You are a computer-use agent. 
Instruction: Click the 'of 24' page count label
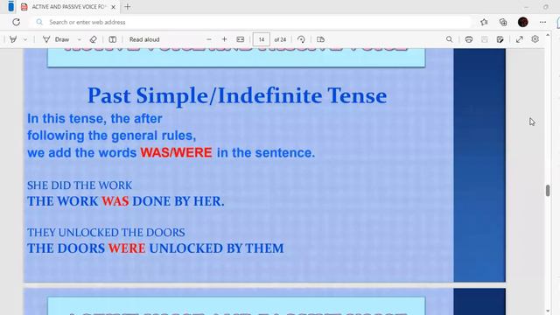click(x=280, y=39)
